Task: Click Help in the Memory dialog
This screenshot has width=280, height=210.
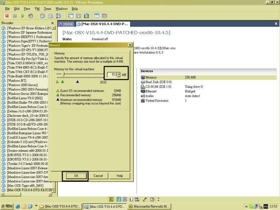Action: [120, 176]
